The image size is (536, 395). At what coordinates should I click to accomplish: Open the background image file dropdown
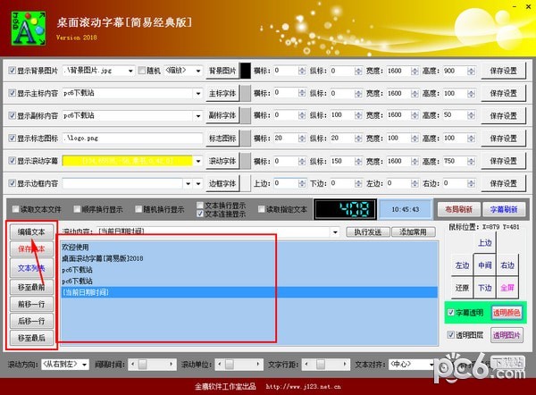pos(130,71)
